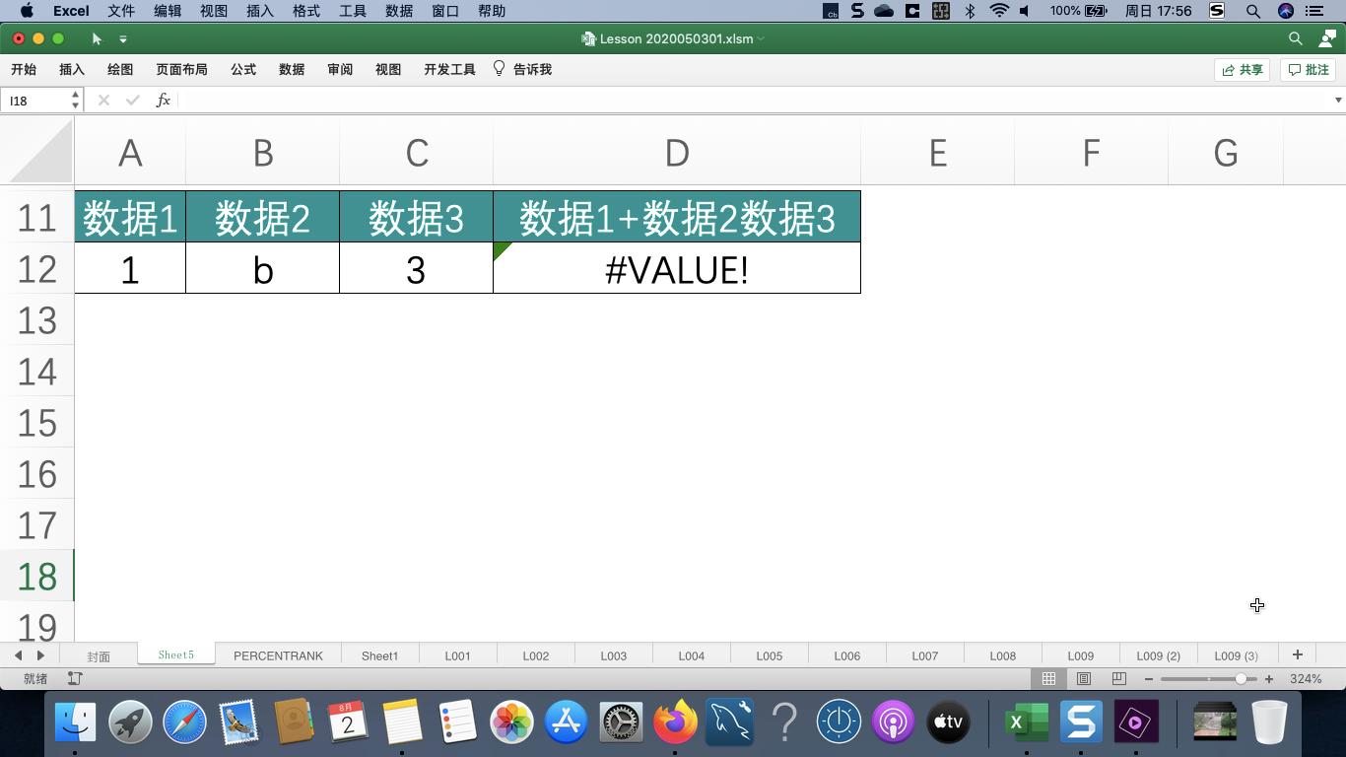Select the Normal view icon in status bar
The width and height of the screenshot is (1346, 757).
[x=1048, y=678]
